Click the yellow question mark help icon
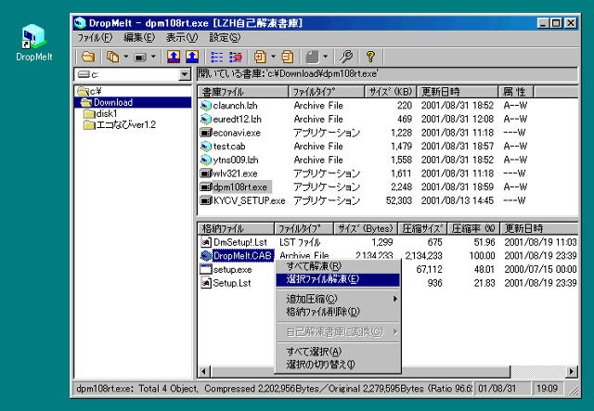Image resolution: width=594 pixels, height=411 pixels. [x=370, y=57]
